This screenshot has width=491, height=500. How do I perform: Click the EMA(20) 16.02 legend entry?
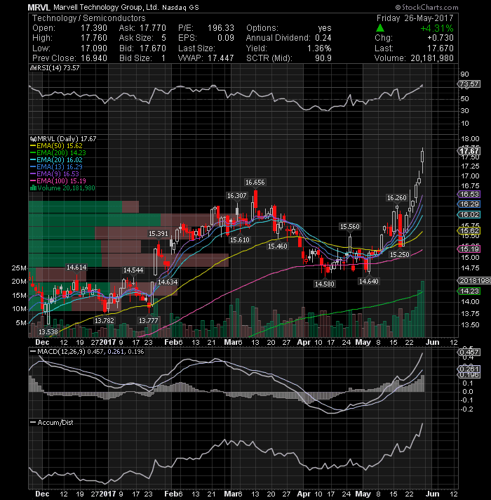tap(56, 159)
